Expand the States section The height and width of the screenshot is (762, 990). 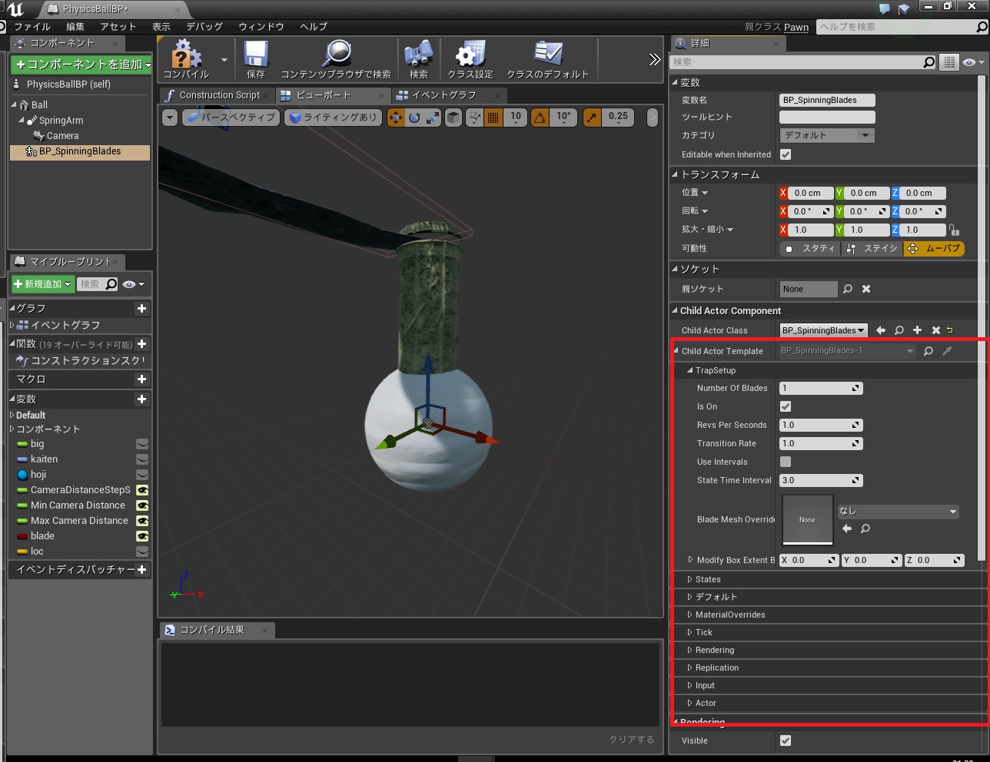pos(708,579)
